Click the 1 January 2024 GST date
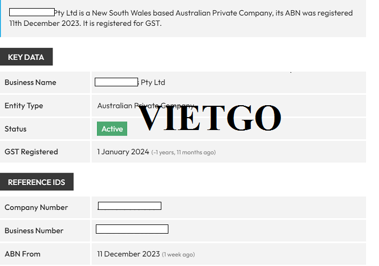379x266 pixels. 123,152
